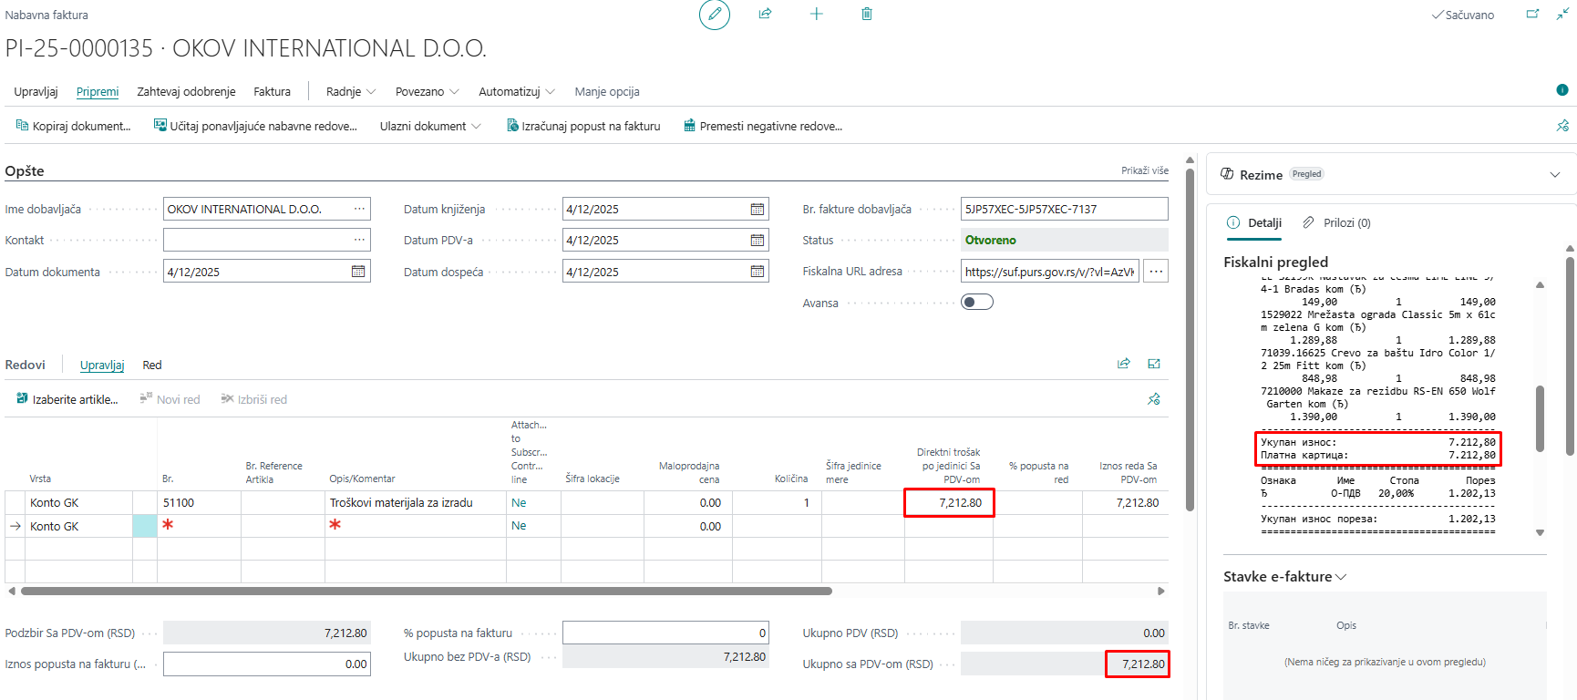Click the Br. fakture dobavljača field
Screen dimensions: 1577x700
point(1063,210)
